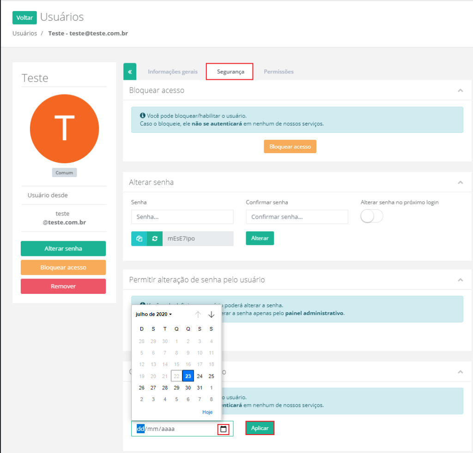Collapse the Alterar senha section

tap(461, 182)
